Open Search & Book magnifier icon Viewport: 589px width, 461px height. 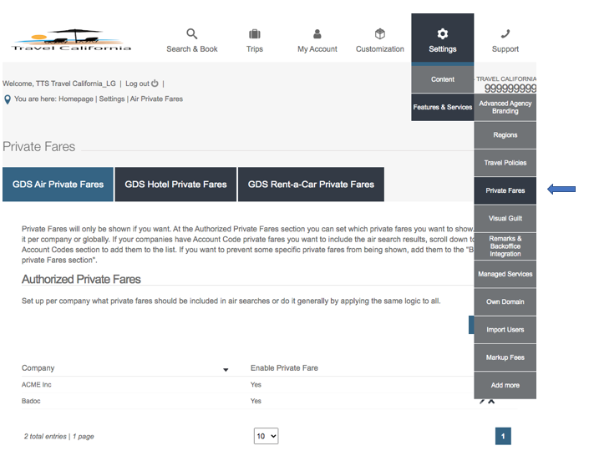click(x=191, y=34)
